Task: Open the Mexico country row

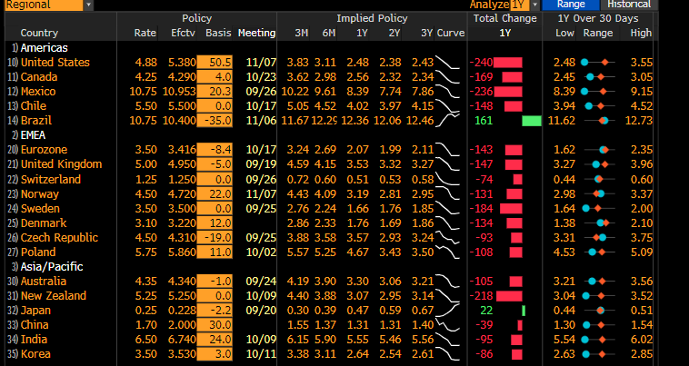Action: tap(38, 92)
